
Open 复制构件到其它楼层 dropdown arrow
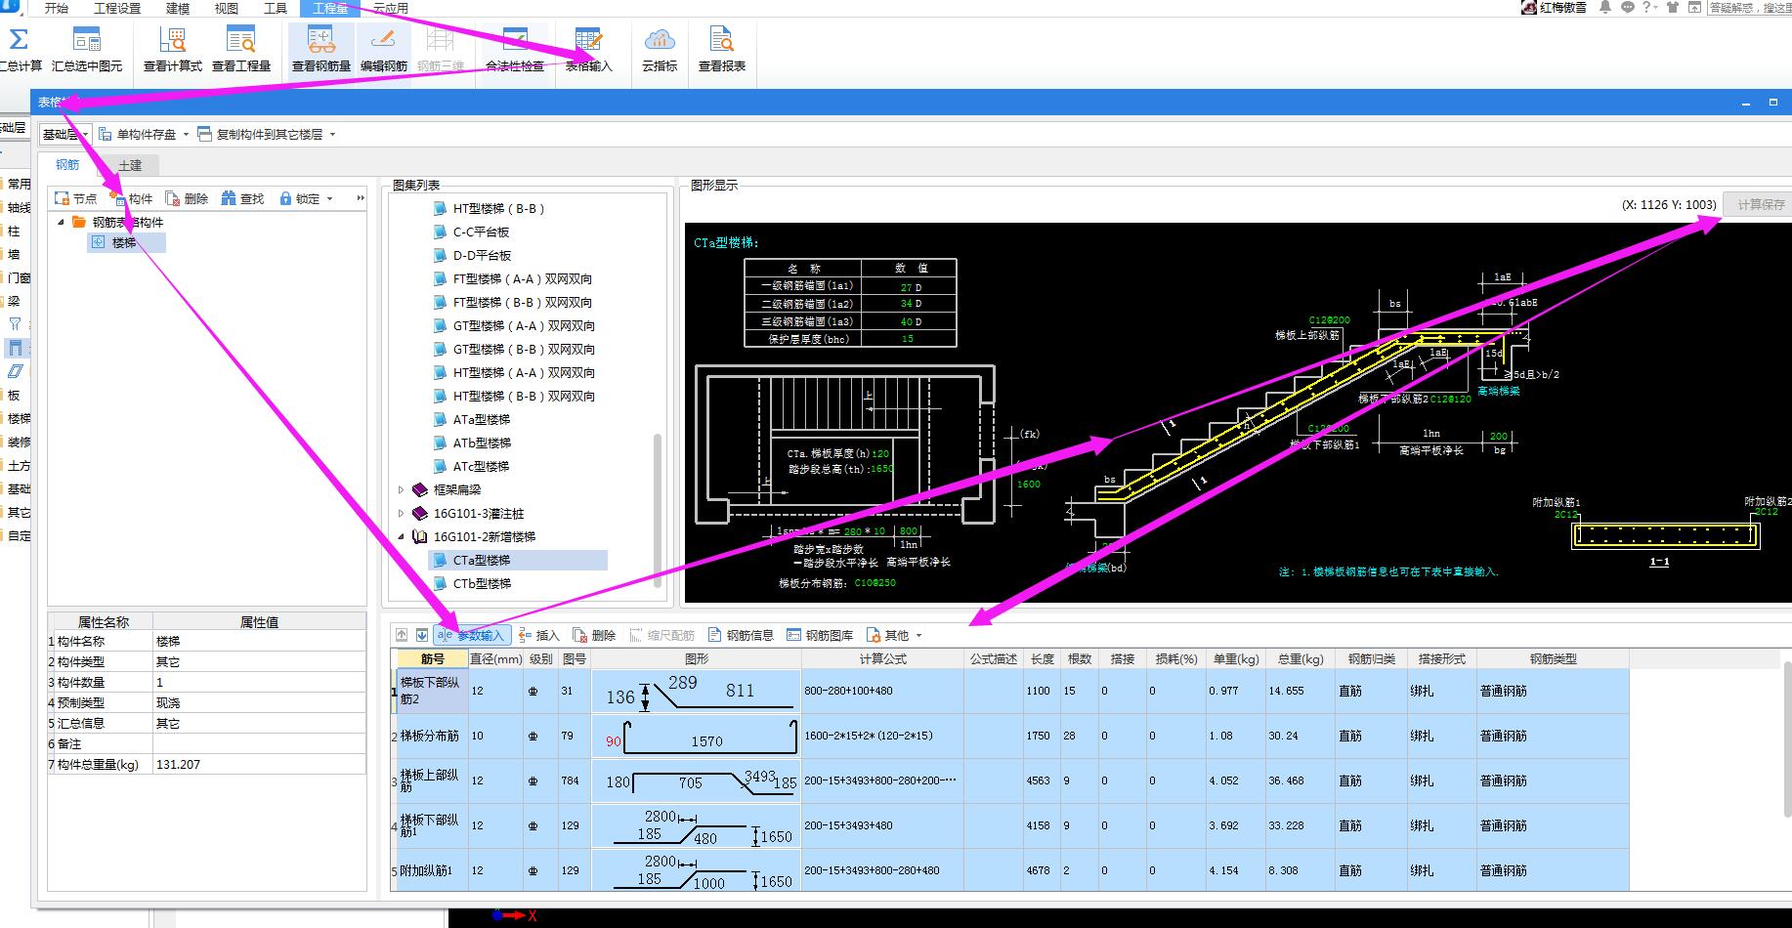(332, 135)
